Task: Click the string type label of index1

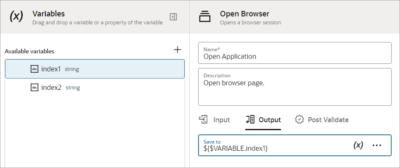Action: pos(72,69)
